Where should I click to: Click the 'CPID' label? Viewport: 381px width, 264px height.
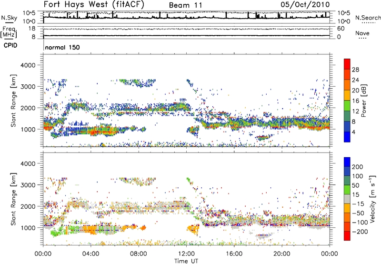point(10,45)
